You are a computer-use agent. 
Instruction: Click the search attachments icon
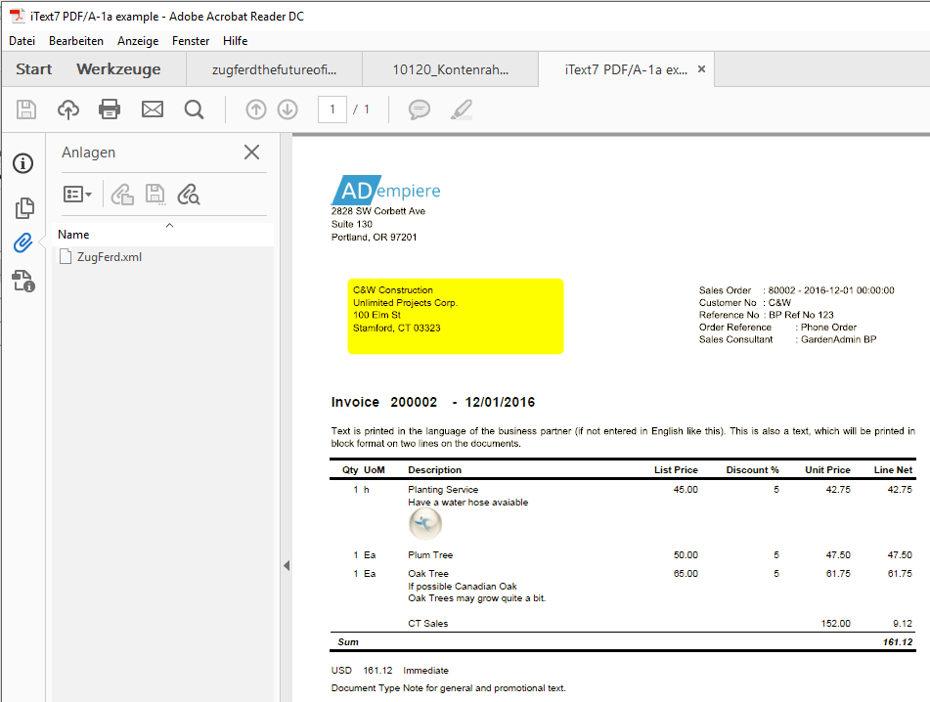click(189, 195)
